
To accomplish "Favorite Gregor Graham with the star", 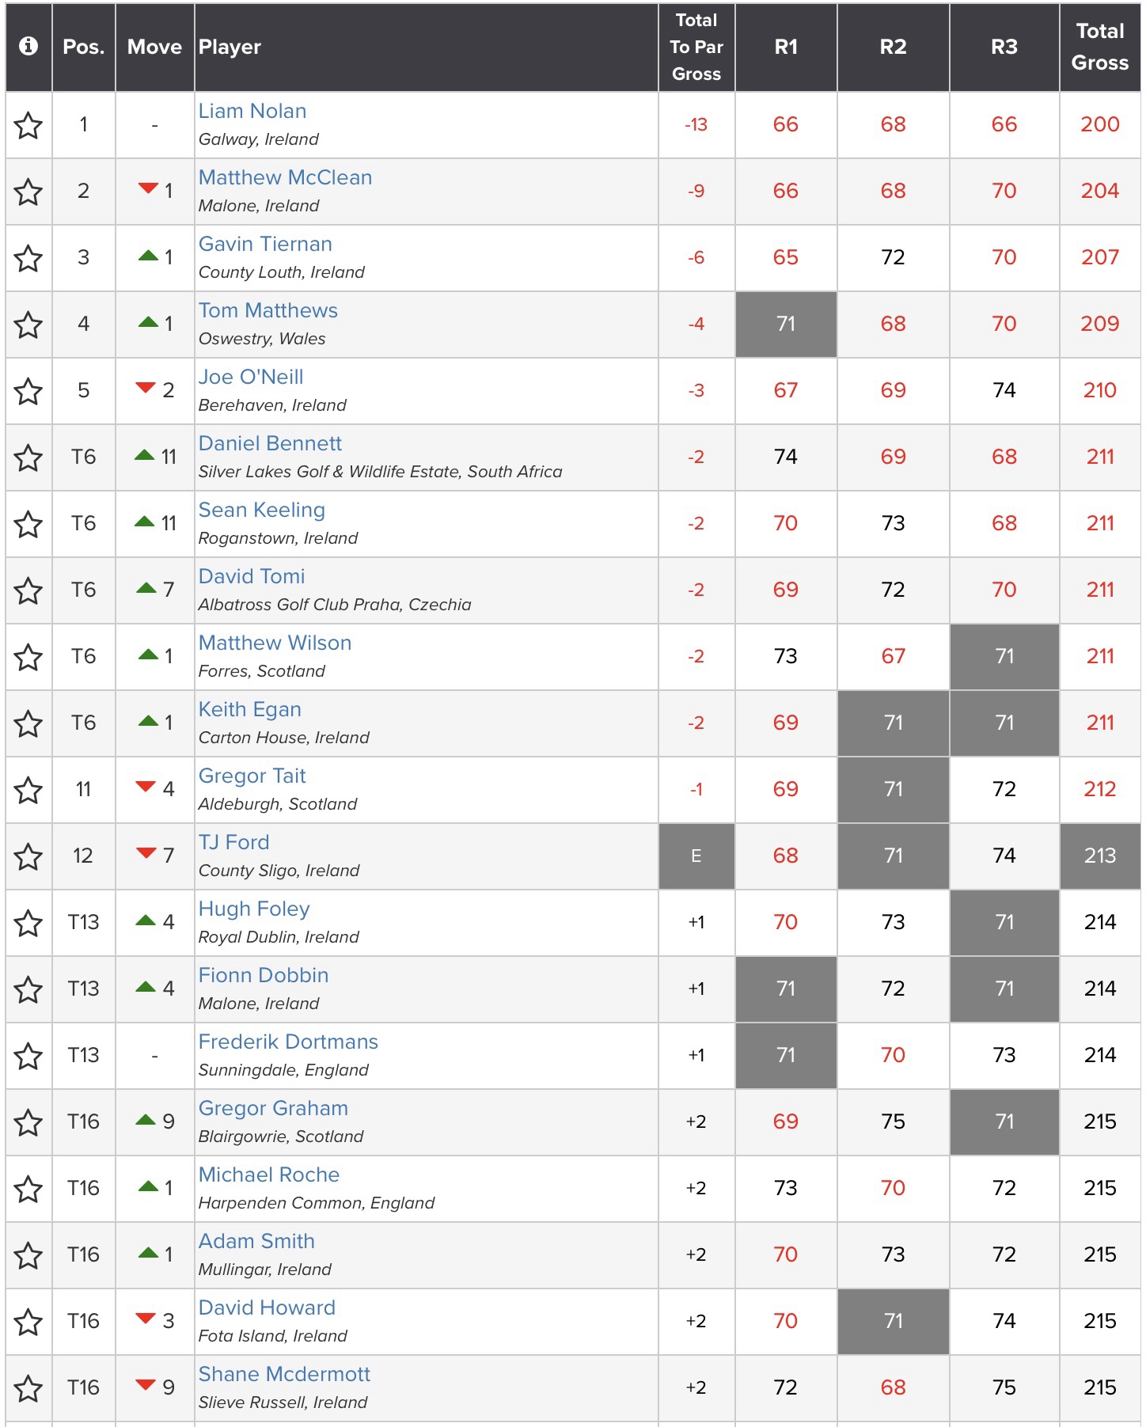I will click(28, 1122).
